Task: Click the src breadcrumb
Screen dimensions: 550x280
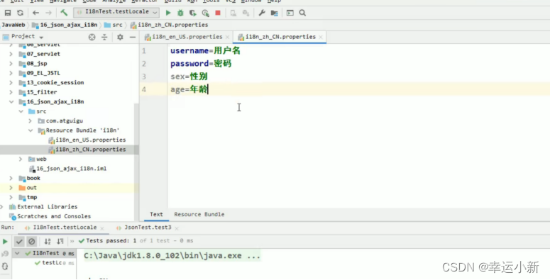Action: [x=114, y=25]
